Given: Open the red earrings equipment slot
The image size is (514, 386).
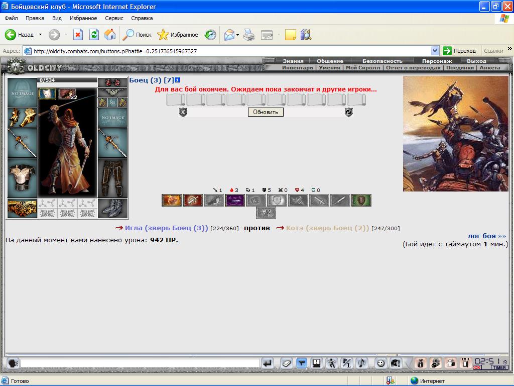Looking at the screenshot, I should (112, 82).
